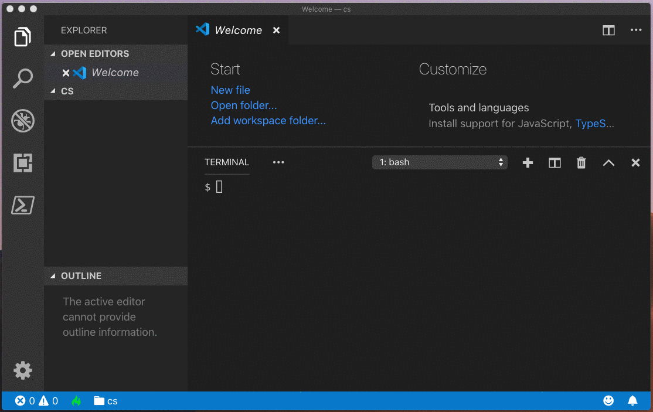
Task: Select the Terminal panel tab
Action: click(226, 162)
